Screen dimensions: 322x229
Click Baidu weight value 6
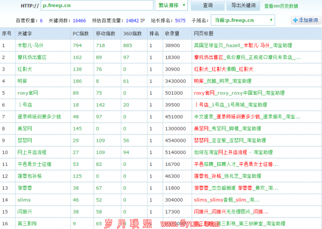41,21
